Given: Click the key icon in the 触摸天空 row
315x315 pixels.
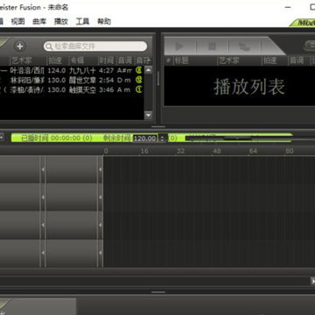Looking at the screenshot, I should [139, 89].
